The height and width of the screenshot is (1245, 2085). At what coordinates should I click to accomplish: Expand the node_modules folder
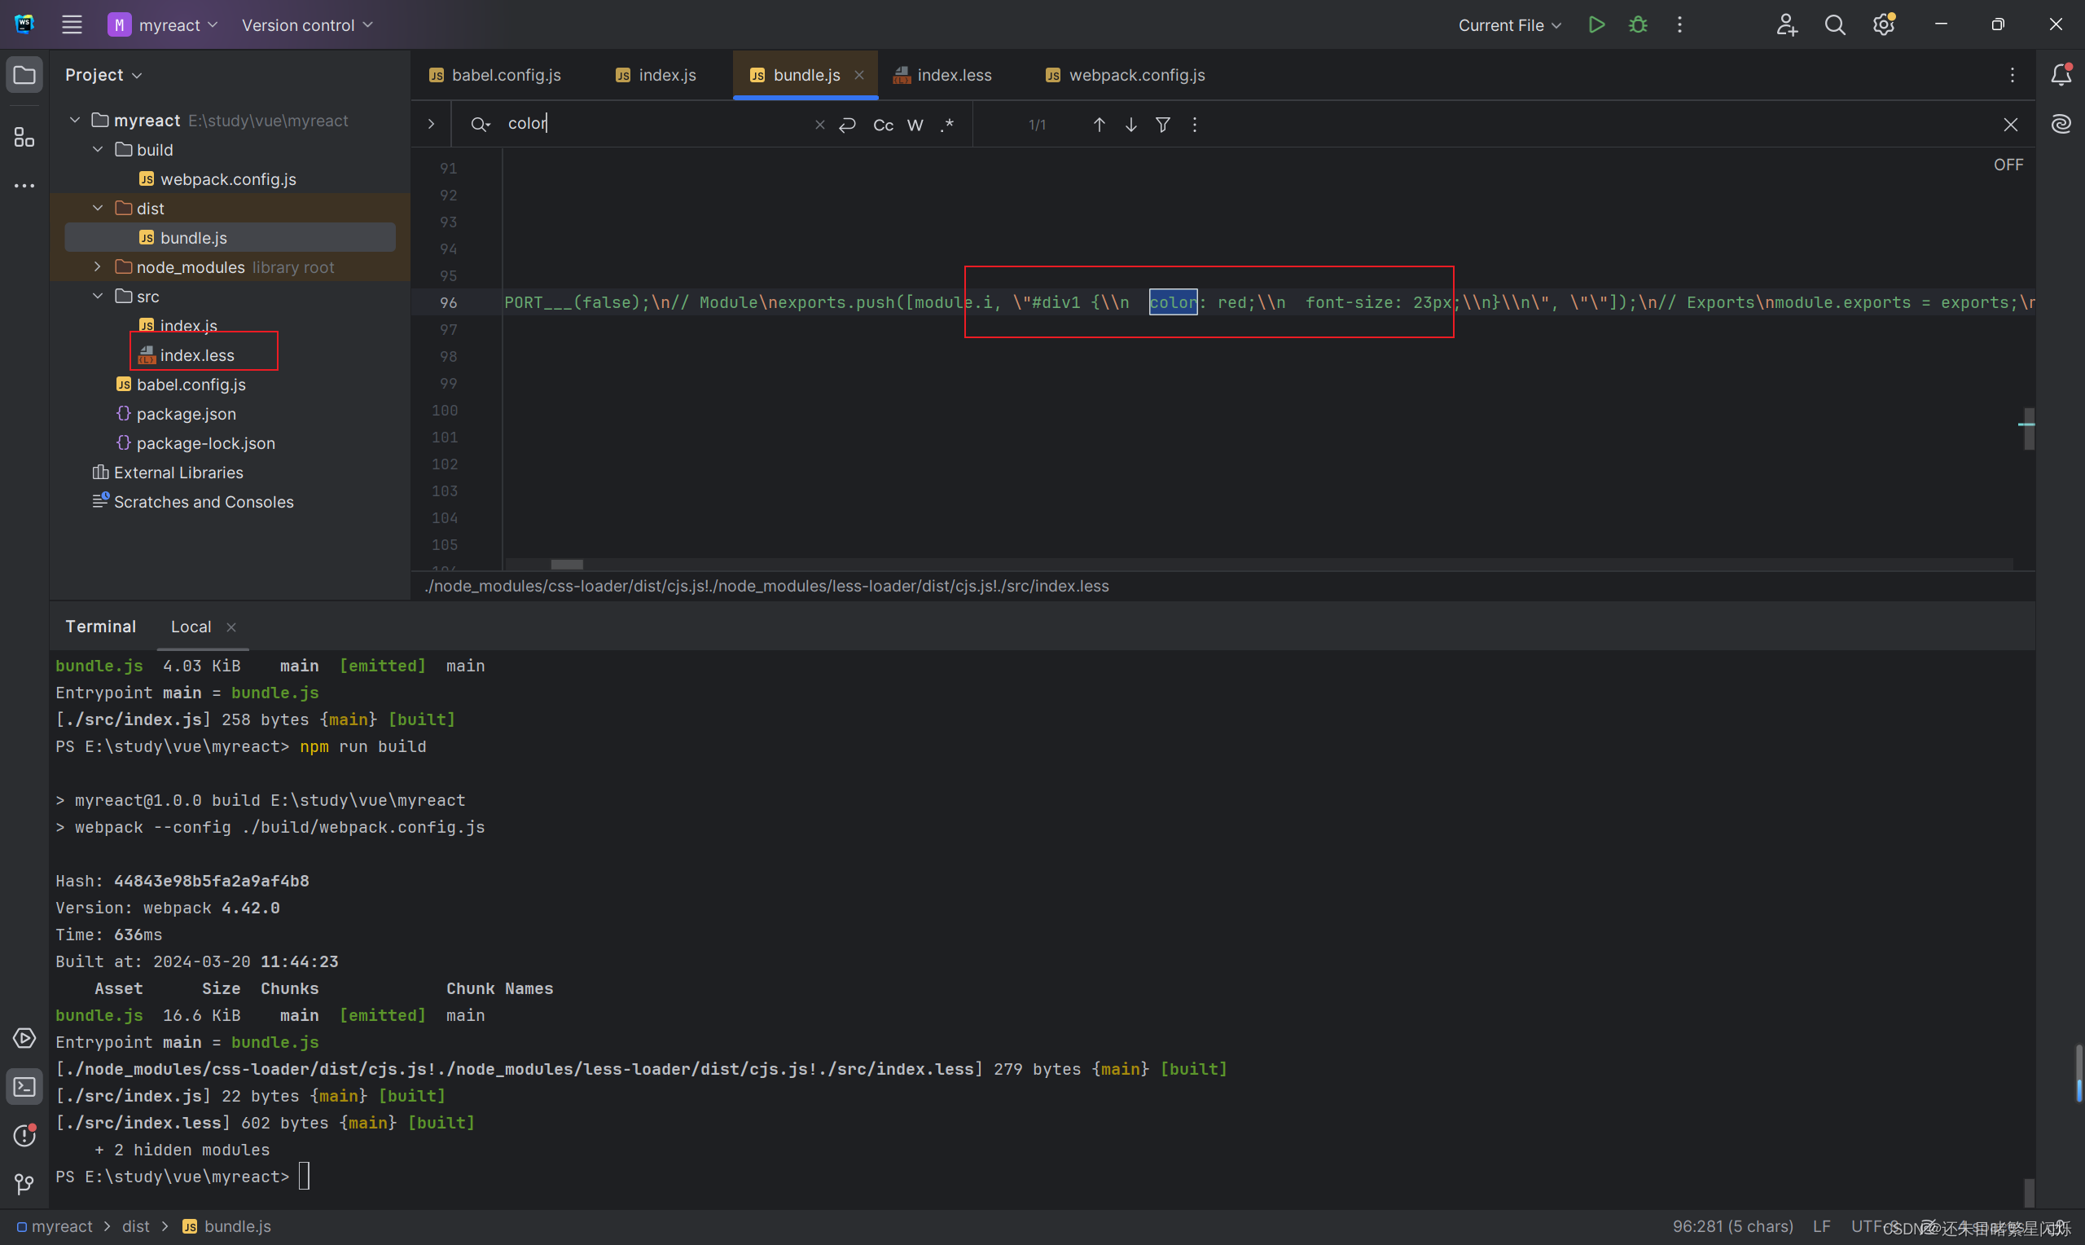click(x=98, y=266)
